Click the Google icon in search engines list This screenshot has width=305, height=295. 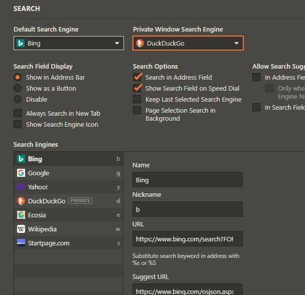21,173
